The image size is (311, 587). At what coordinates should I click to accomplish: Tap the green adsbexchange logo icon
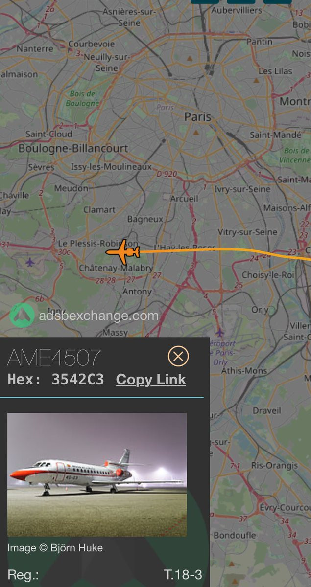tap(22, 316)
